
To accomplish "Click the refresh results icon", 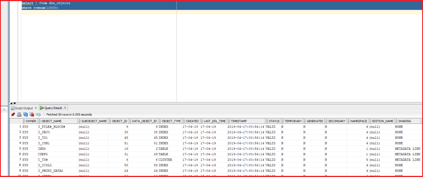I will (x=25, y=114).
